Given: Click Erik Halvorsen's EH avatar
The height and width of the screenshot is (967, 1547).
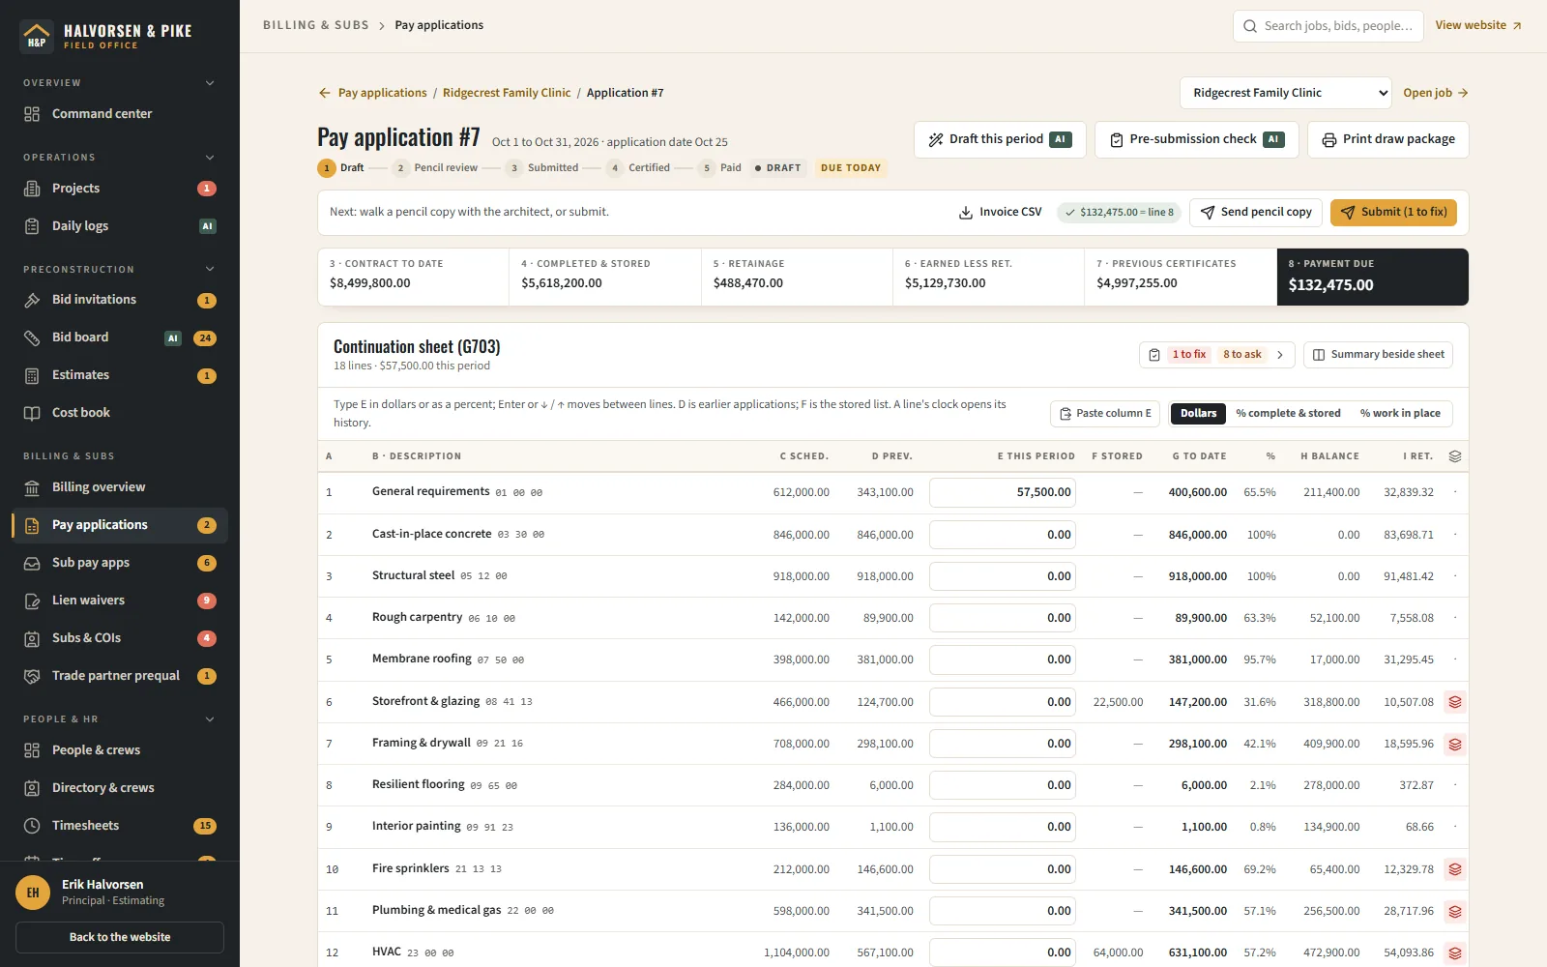Looking at the screenshot, I should pos(33,893).
